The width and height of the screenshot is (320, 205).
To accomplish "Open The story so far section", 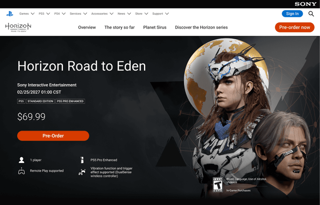I will click(x=119, y=27).
